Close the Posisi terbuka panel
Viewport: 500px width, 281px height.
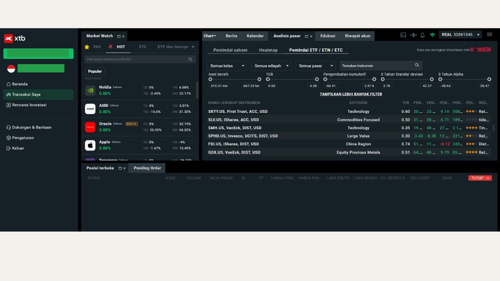coord(124,168)
